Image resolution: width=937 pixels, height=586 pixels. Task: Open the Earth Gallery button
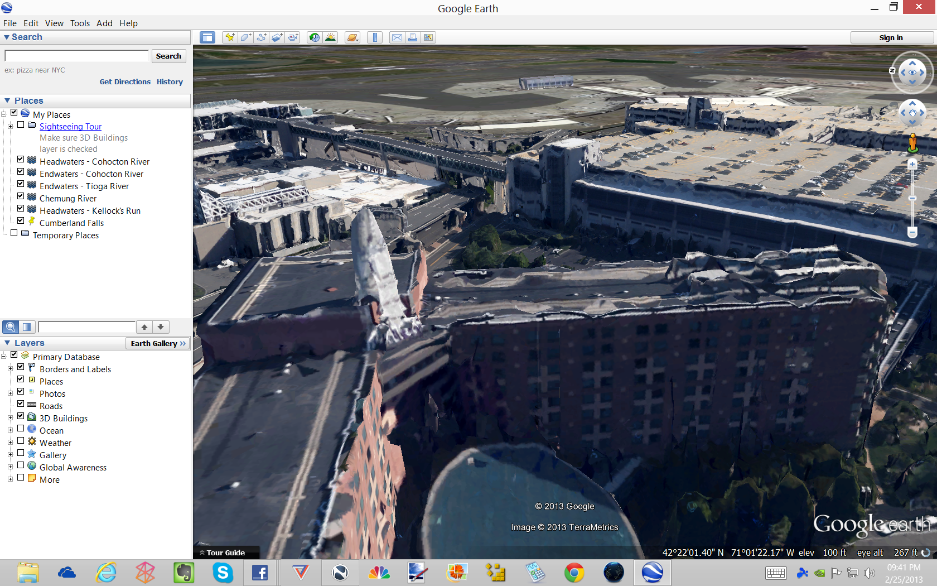point(158,343)
